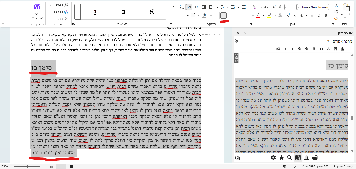
Task: Open the bullets list button
Action: [x=244, y=7]
